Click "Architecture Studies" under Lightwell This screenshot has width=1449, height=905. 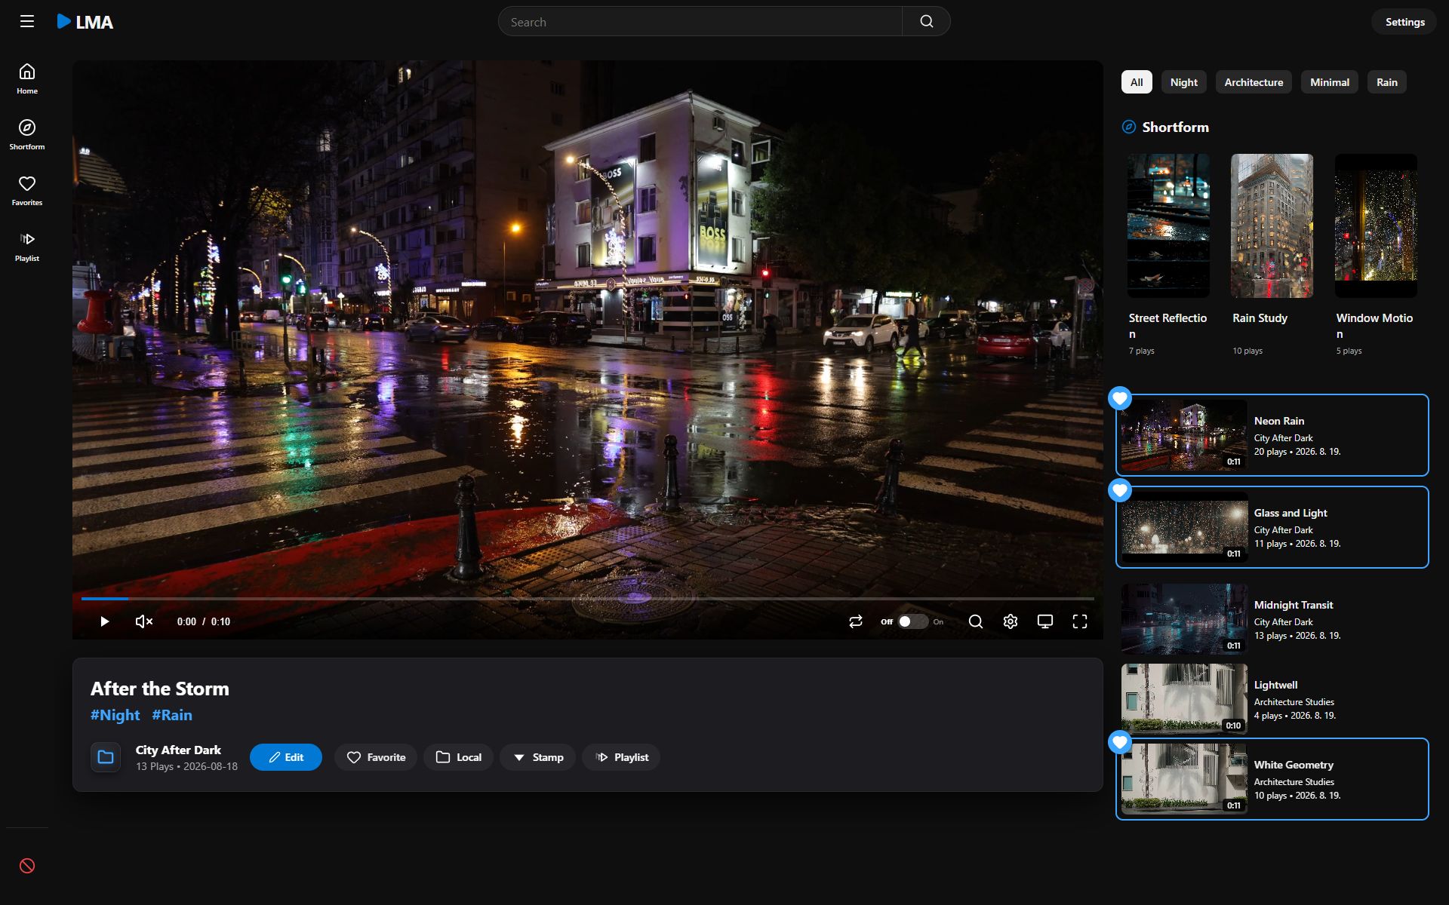click(1294, 702)
